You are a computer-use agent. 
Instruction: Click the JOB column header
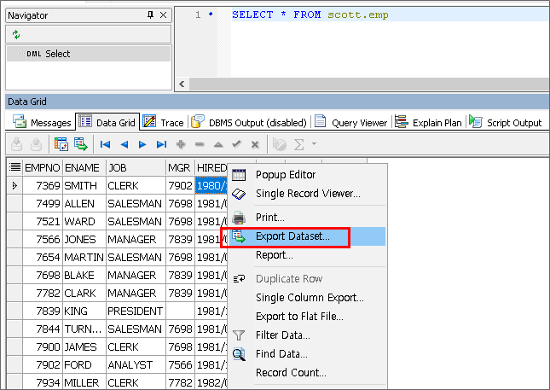136,167
